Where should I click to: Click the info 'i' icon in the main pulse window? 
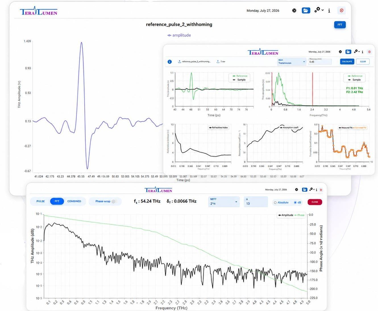[329, 11]
